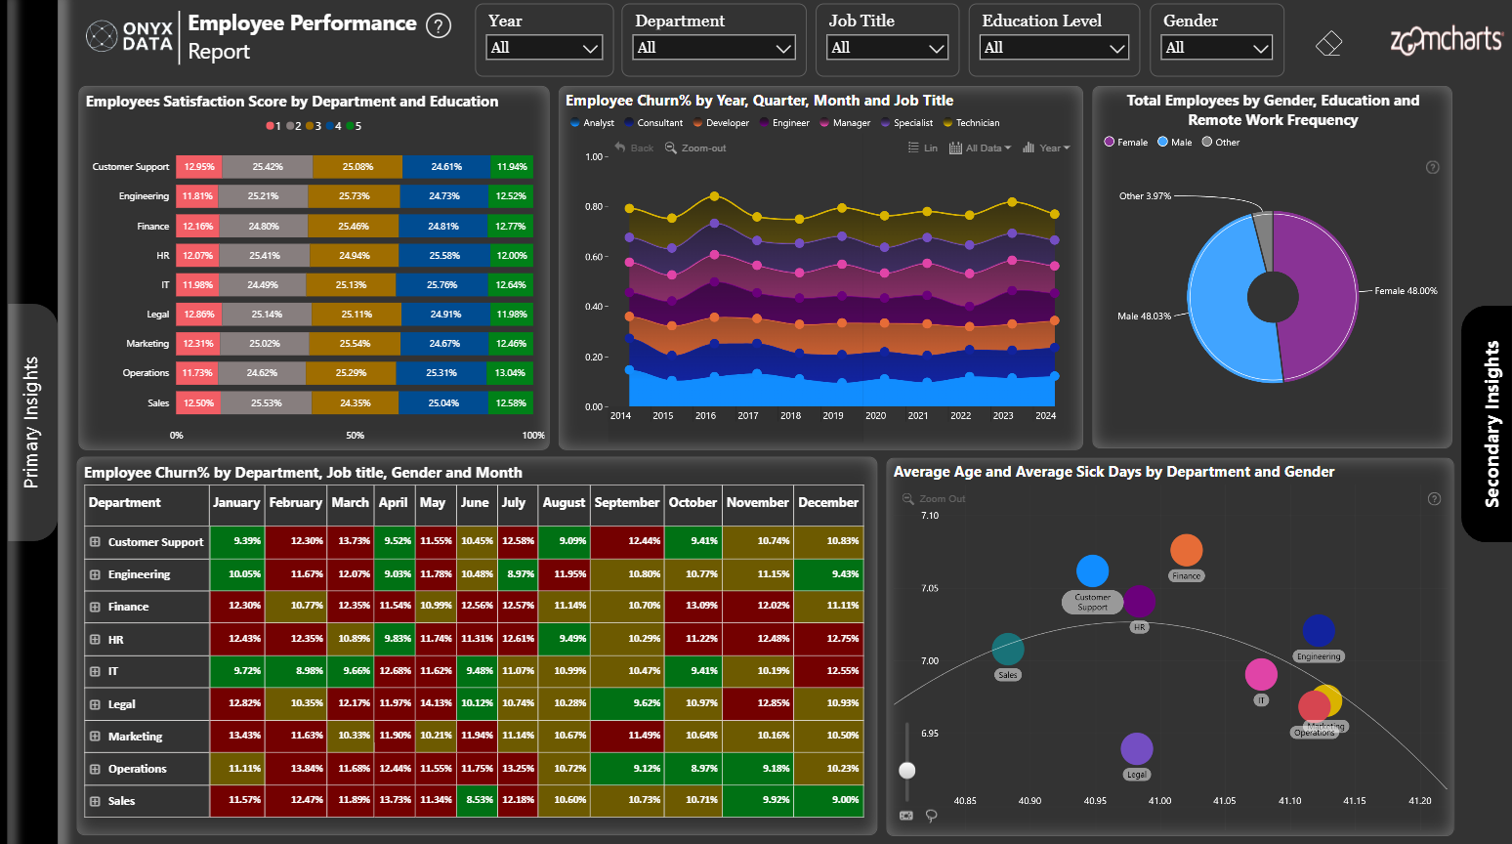Viewport: 1512px width, 844px height.
Task: Toggle the Consultant legend series
Action: tap(653, 123)
